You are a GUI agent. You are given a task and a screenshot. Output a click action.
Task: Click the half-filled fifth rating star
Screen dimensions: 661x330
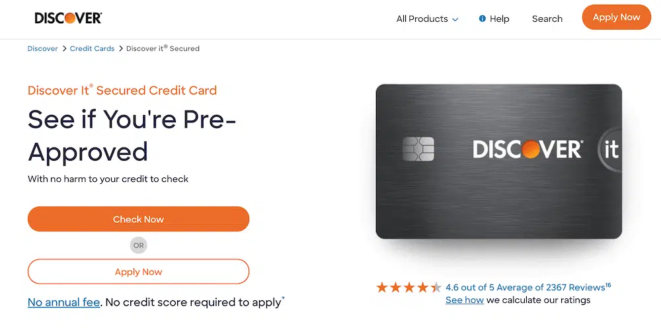tap(436, 287)
